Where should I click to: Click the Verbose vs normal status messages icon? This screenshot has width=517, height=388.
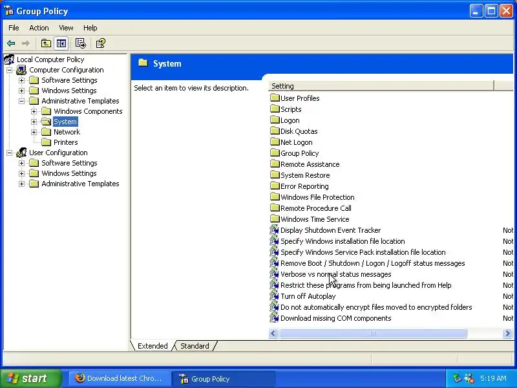[x=274, y=274]
